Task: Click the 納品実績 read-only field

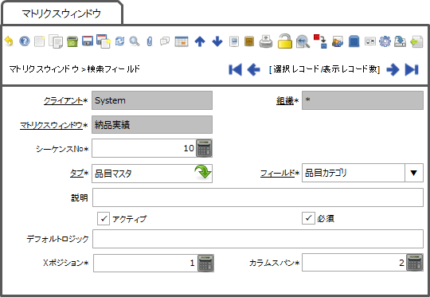Action: (152, 125)
